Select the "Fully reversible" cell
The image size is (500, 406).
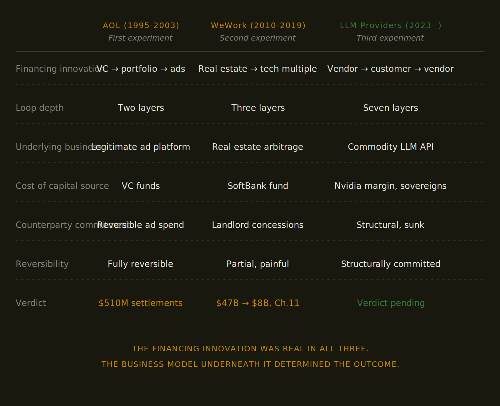click(x=141, y=264)
